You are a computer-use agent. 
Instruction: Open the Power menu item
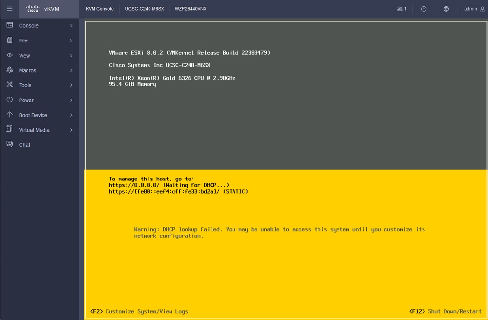pos(39,100)
